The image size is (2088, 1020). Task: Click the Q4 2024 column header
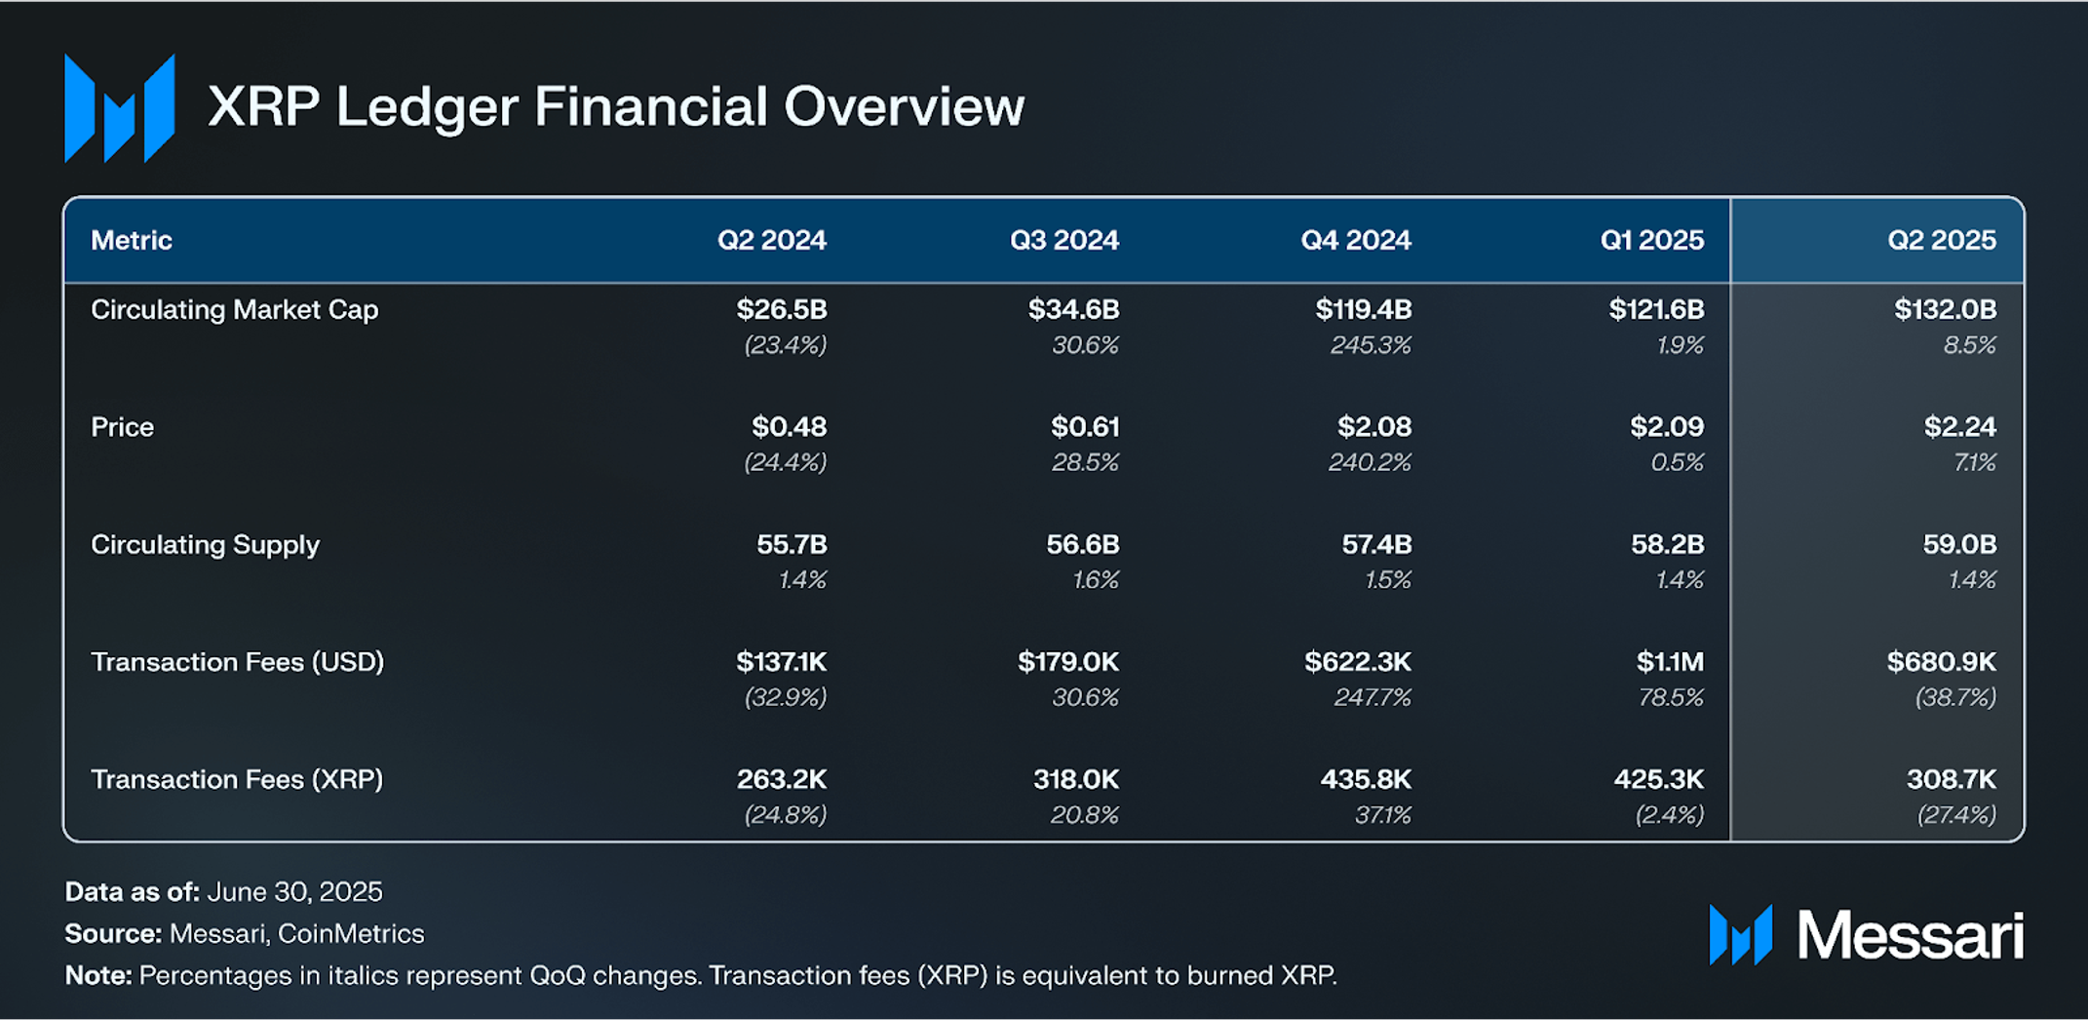point(1356,240)
